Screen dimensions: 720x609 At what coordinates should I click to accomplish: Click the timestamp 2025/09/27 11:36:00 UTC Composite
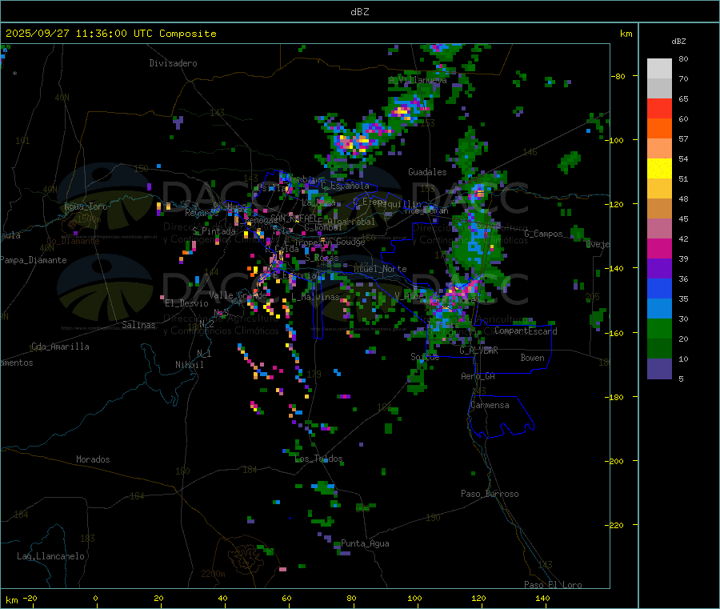click(x=110, y=34)
